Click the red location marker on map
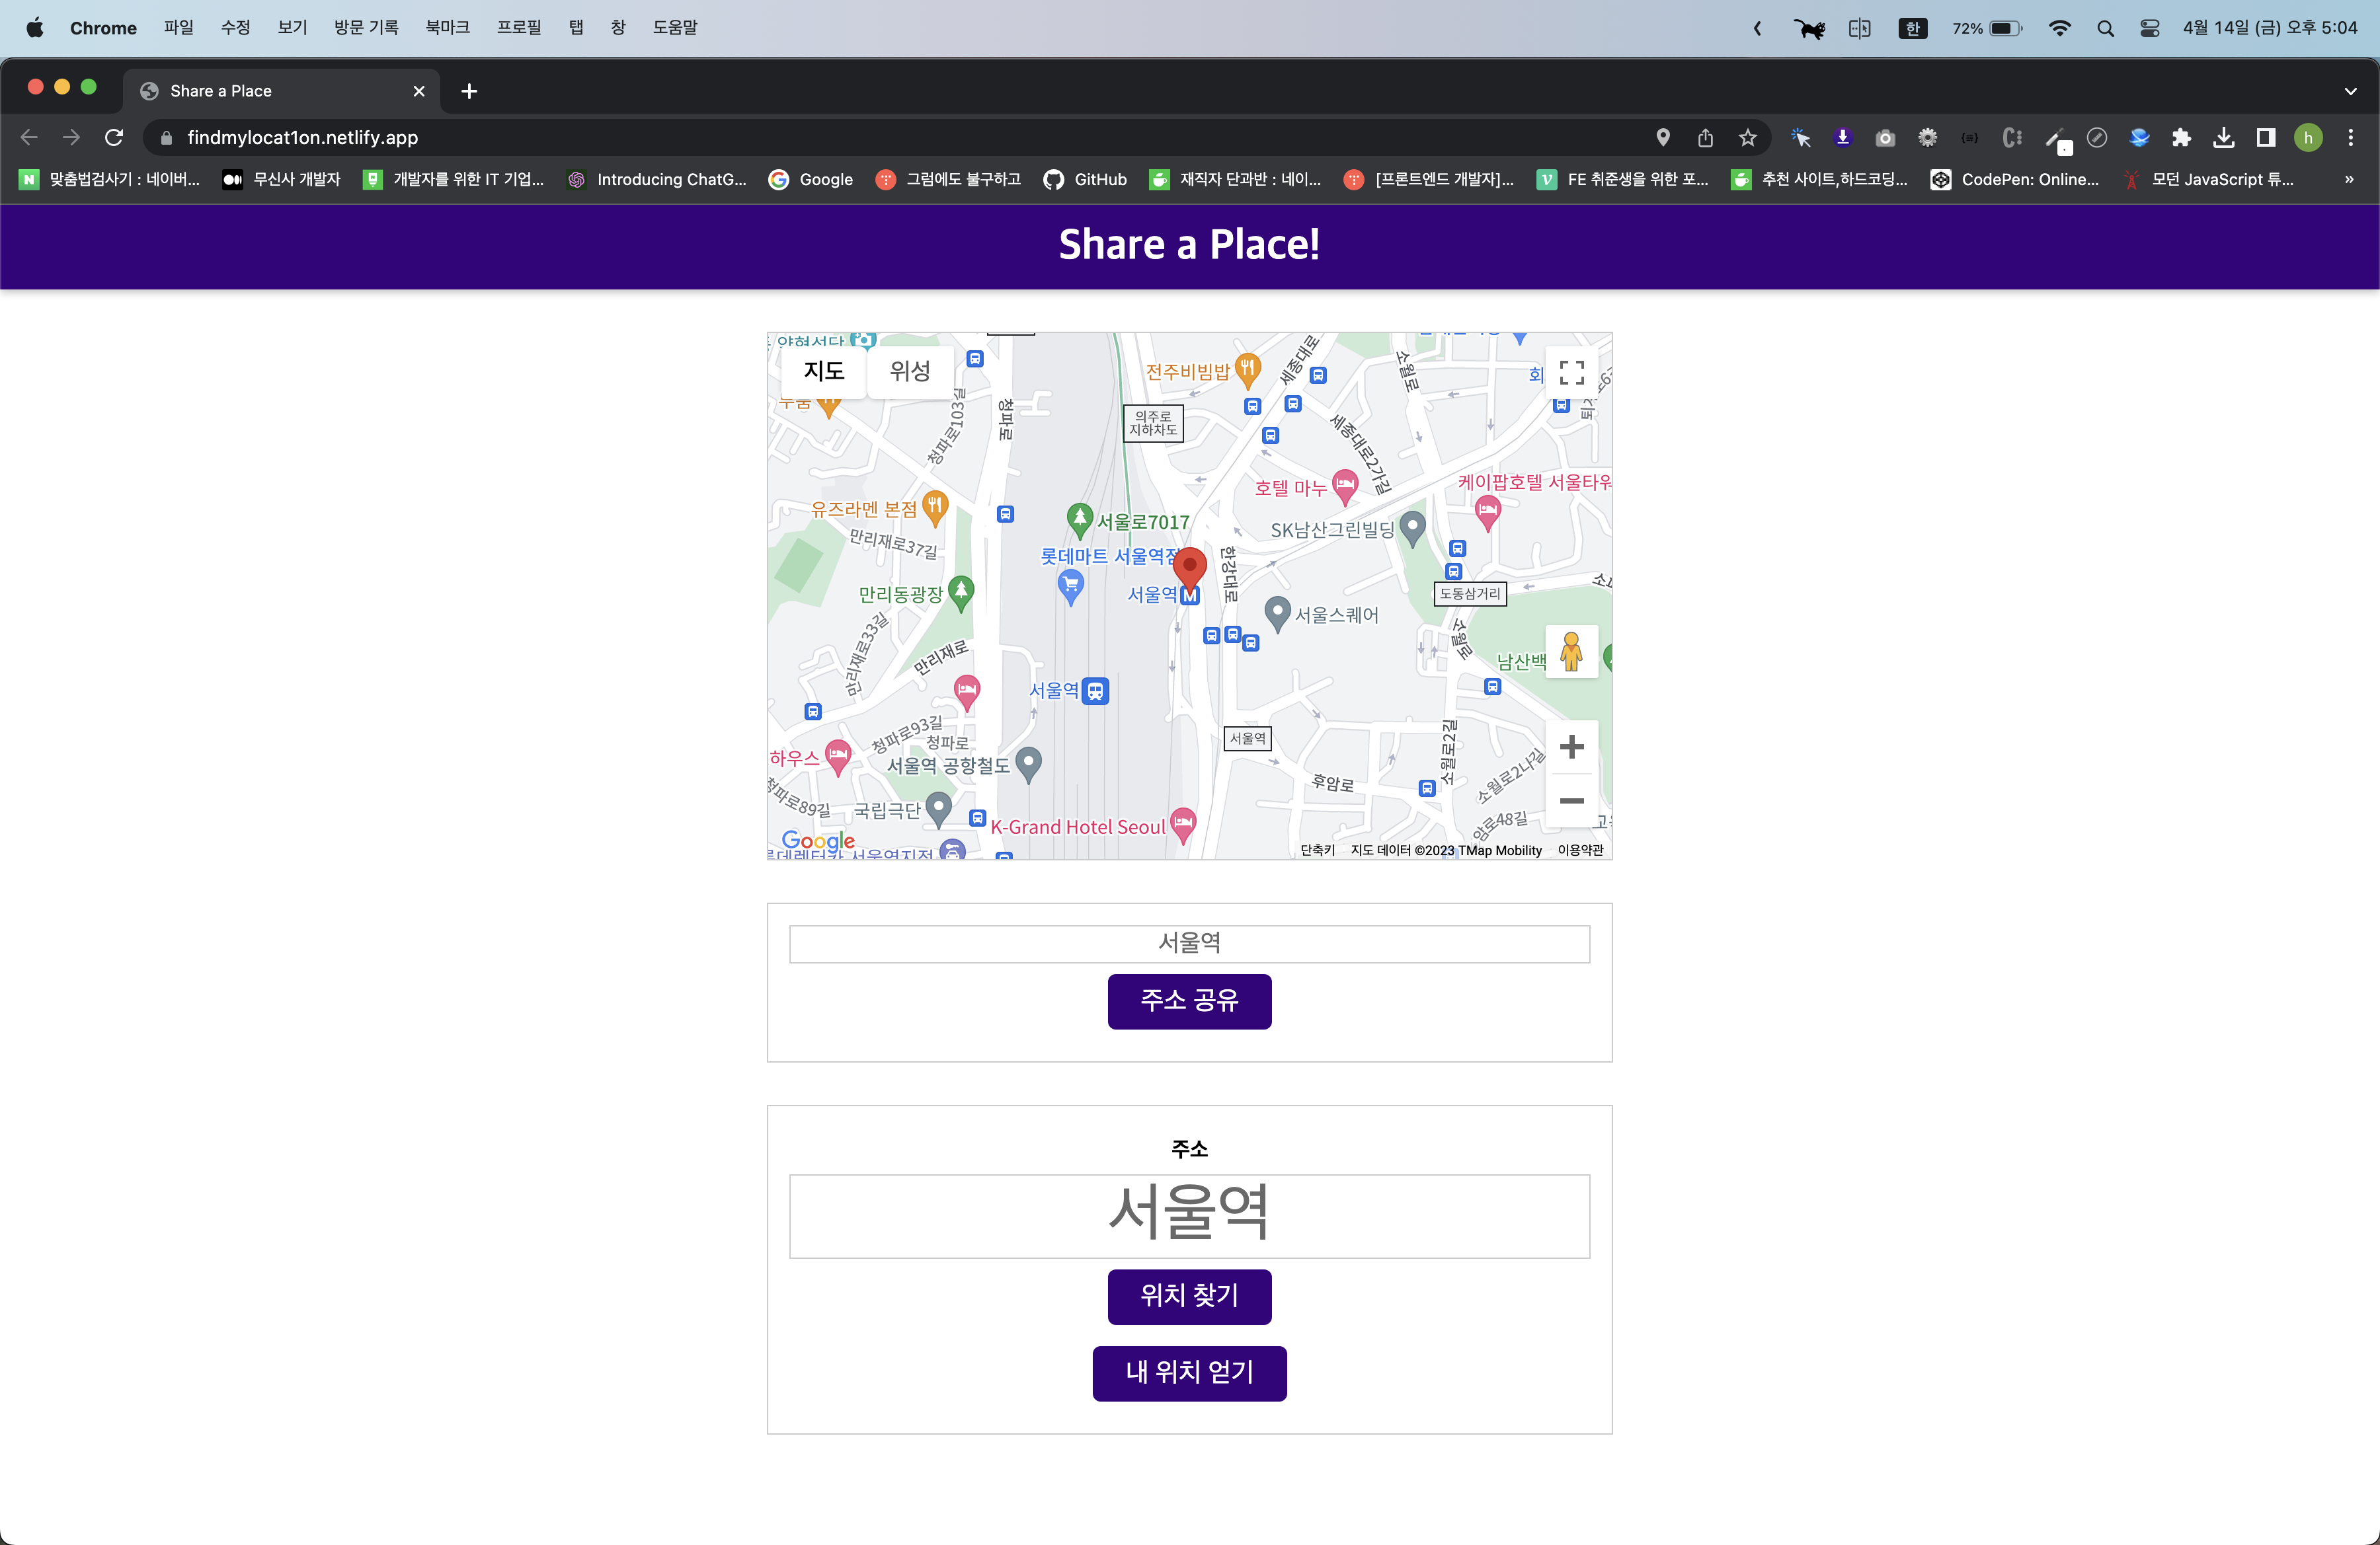 (x=1189, y=566)
